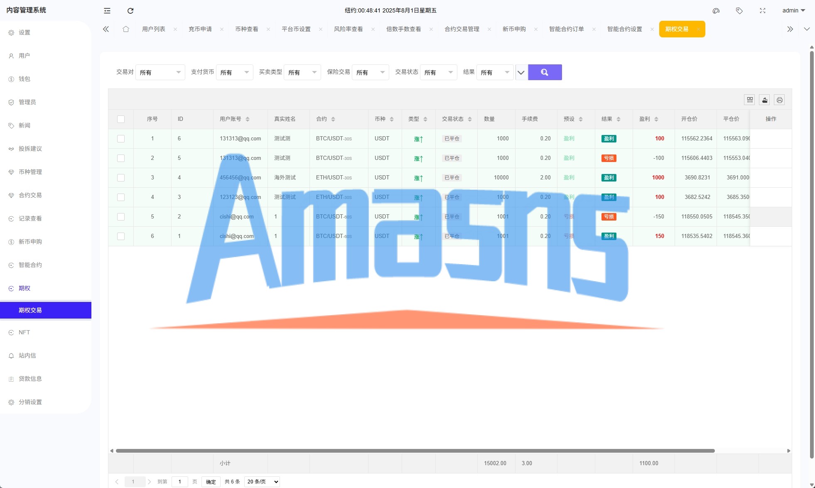The image size is (815, 488).
Task: Select 期权交易 sidebar item
Action: [x=46, y=310]
